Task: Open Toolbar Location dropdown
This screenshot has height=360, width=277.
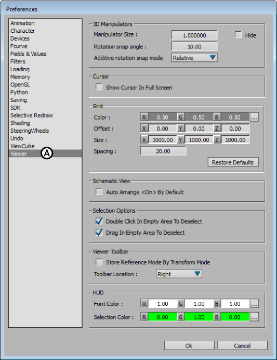Action: [x=179, y=274]
